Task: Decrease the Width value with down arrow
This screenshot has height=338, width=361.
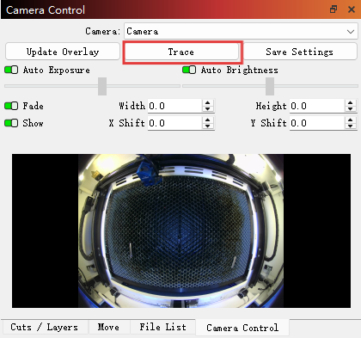Action: 208,109
